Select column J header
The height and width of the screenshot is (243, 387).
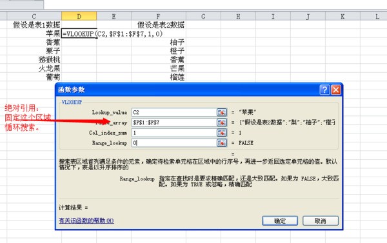click(308, 16)
